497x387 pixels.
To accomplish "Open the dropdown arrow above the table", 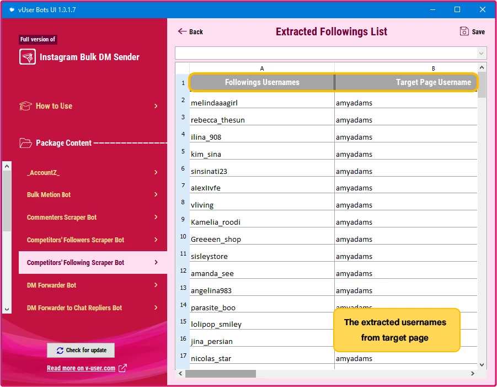I will click(x=481, y=53).
